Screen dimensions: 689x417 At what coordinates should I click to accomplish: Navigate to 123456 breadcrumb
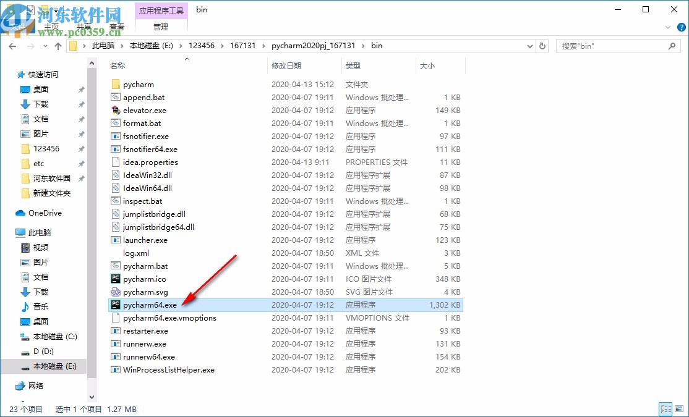coord(202,46)
